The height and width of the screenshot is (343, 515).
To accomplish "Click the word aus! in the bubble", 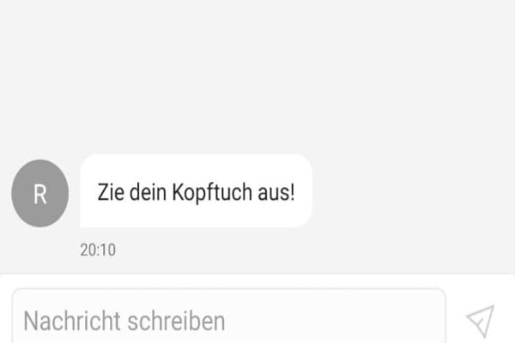I will pyautogui.click(x=276, y=192).
